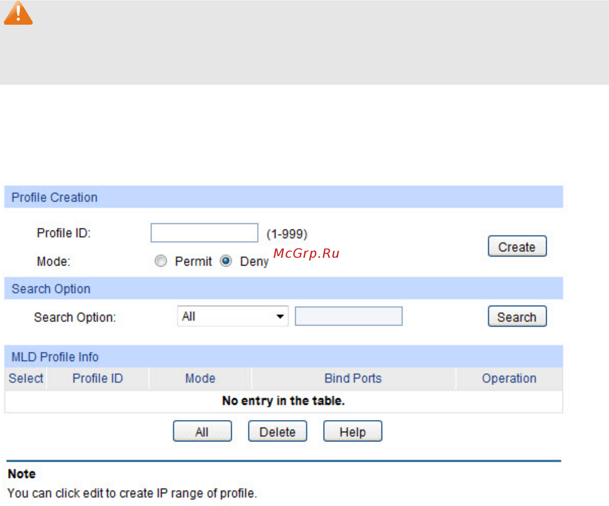
Task: Click the Delete button
Action: click(278, 431)
